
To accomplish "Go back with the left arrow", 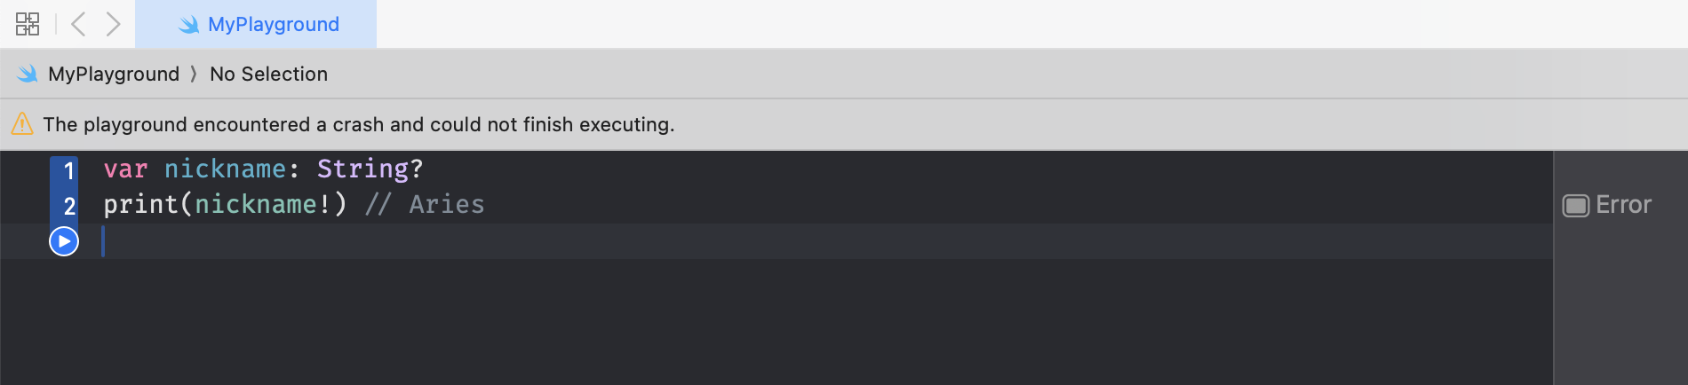I will coord(78,24).
